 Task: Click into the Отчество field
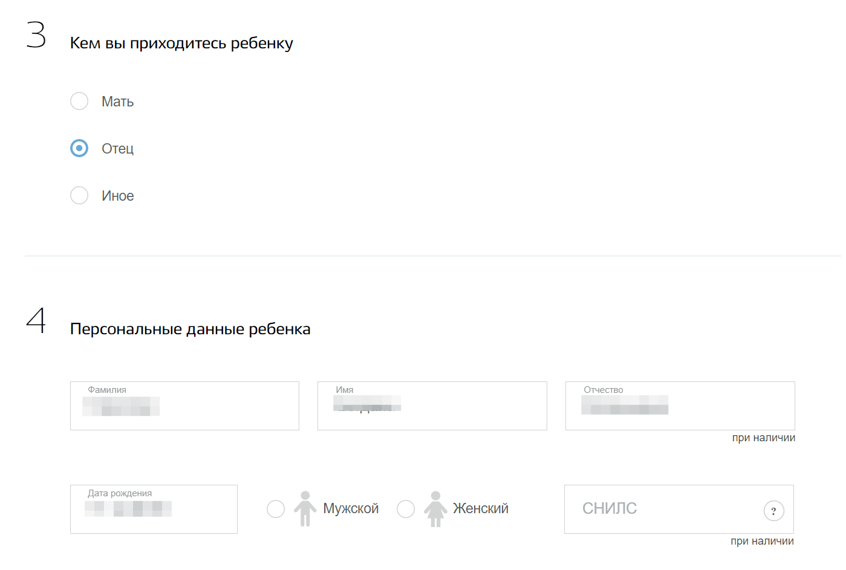pos(680,406)
